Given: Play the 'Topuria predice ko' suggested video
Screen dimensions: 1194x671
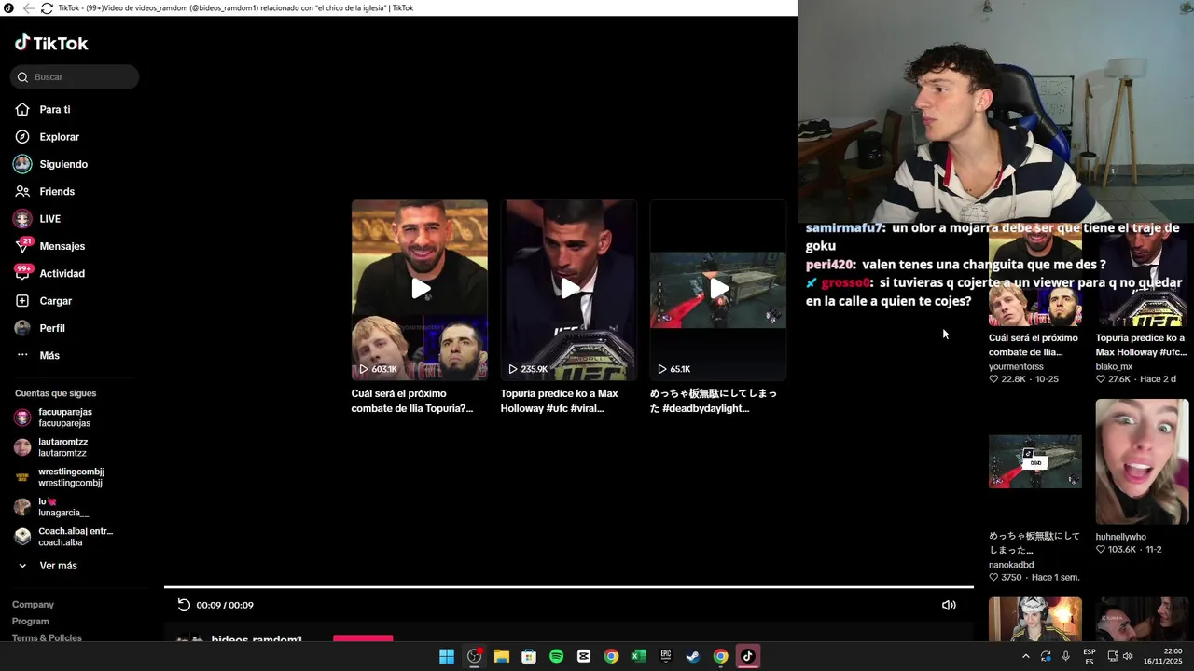Looking at the screenshot, I should (x=569, y=289).
